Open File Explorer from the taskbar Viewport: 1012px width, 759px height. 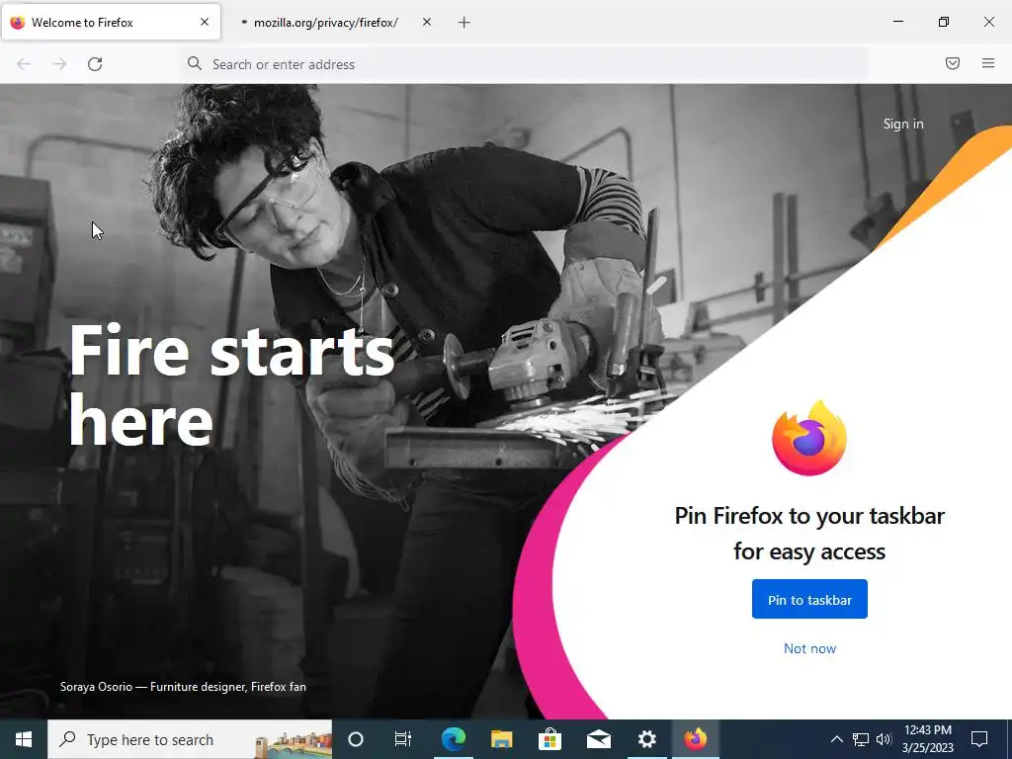click(501, 739)
